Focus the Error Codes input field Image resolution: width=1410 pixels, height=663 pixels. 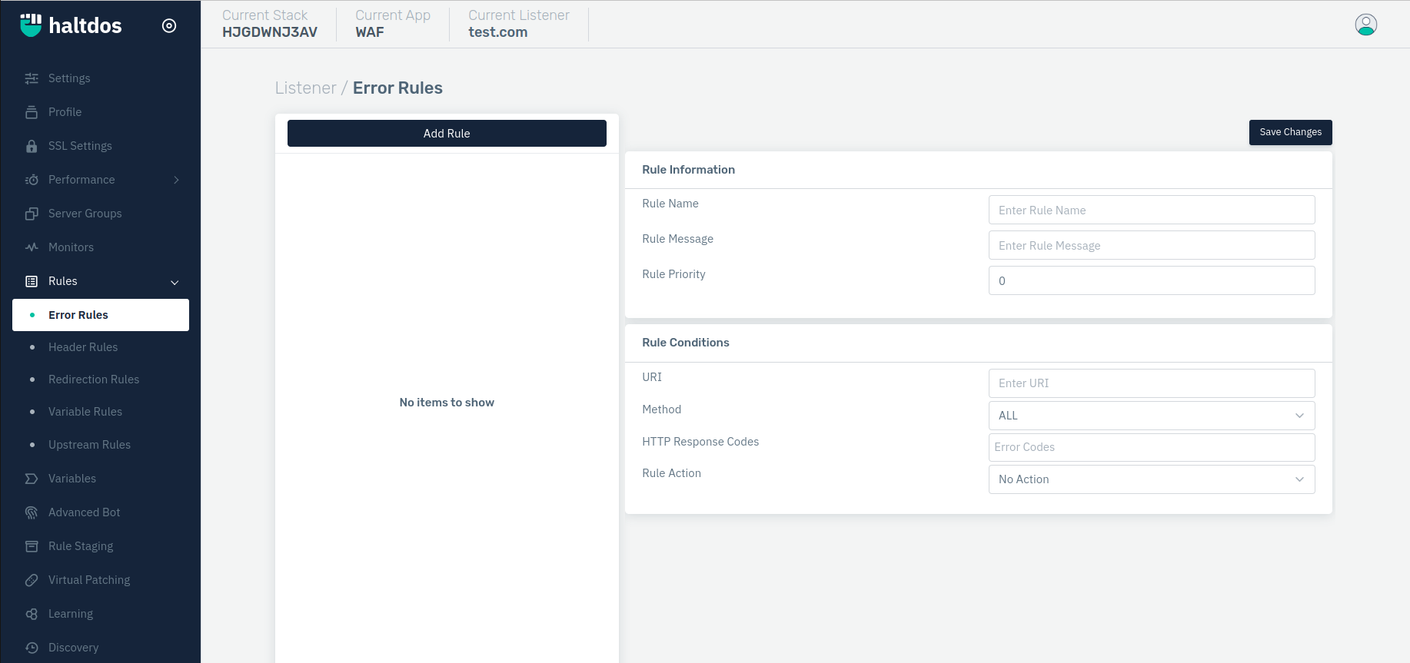point(1152,447)
